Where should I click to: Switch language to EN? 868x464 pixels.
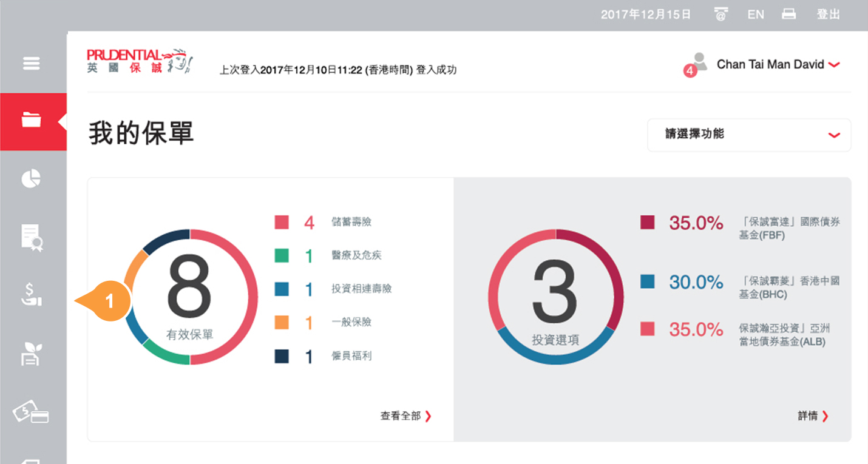click(756, 15)
